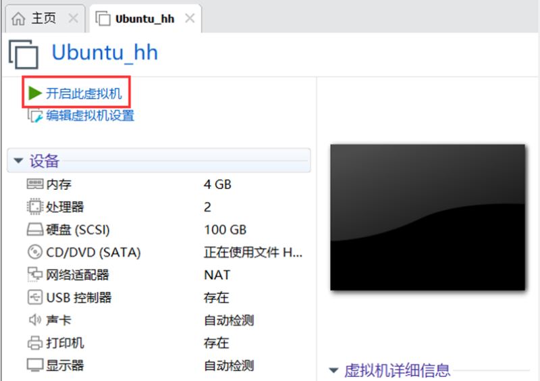The image size is (540, 381).
Task: Select the USB 控制器 row label
Action: pos(79,297)
